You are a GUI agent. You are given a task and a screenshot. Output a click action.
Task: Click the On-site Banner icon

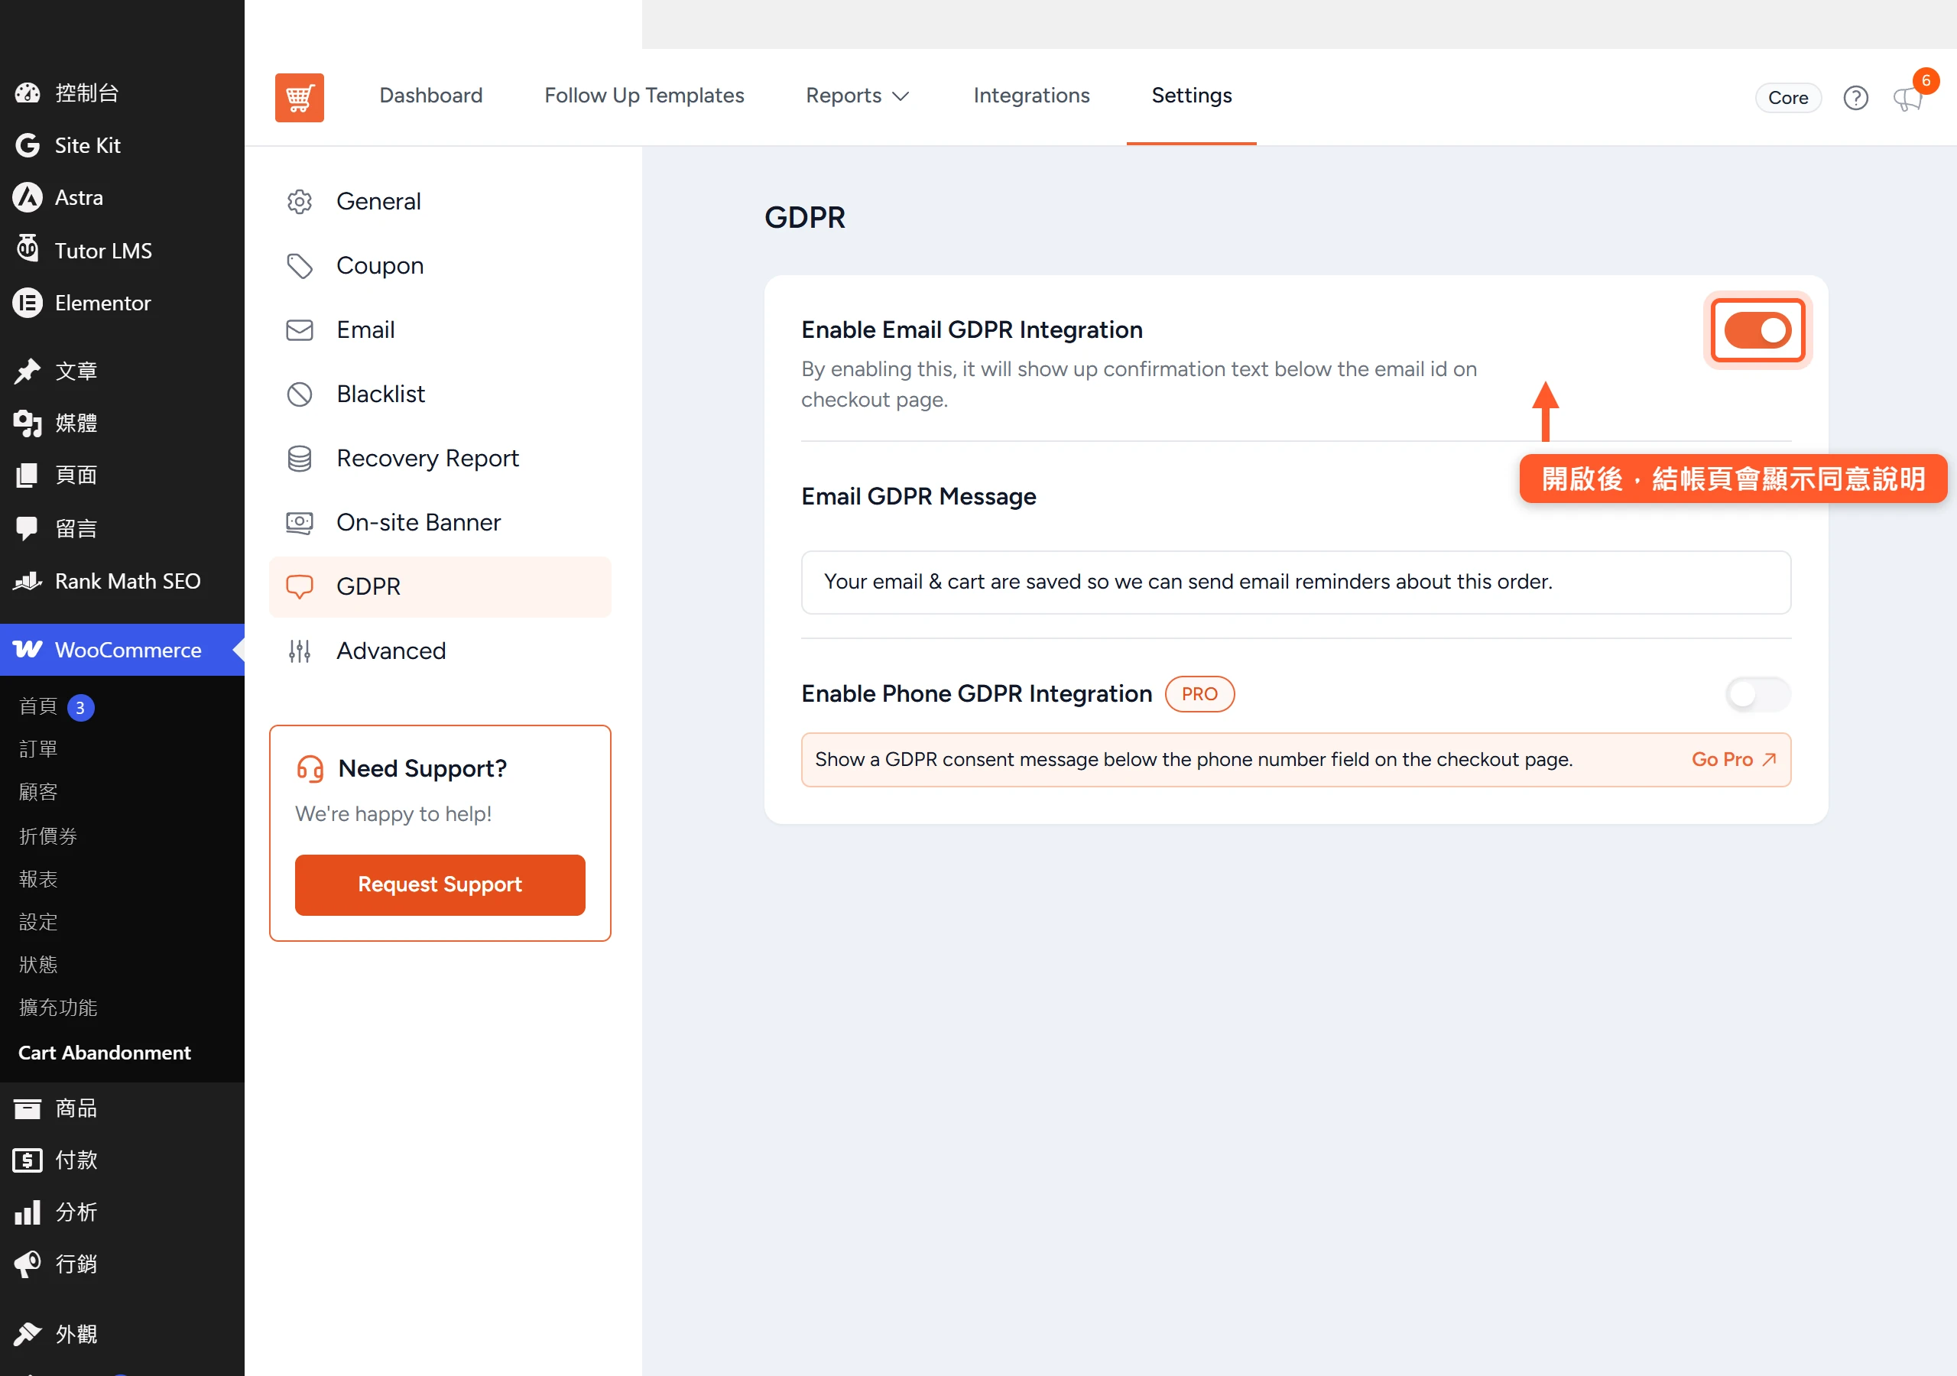tap(299, 523)
